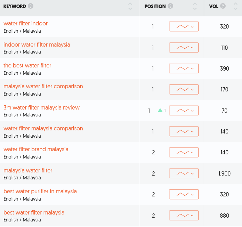Open 'water filter brand malaysia' keyword link
The image size is (242, 227).
click(36, 149)
